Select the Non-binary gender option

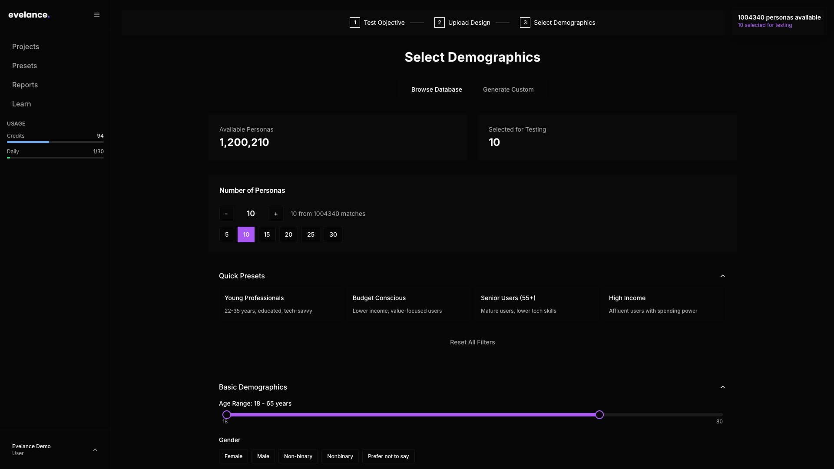point(298,456)
